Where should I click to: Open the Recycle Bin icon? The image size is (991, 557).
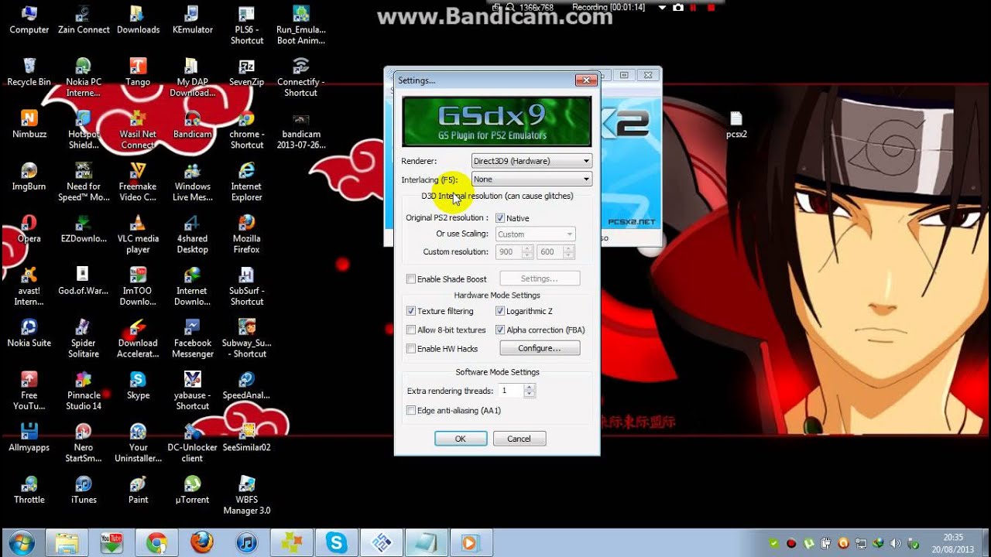click(29, 72)
